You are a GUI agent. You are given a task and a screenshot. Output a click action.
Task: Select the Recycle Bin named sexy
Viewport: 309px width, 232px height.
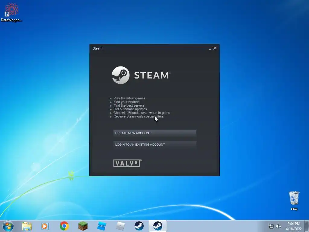point(294,201)
